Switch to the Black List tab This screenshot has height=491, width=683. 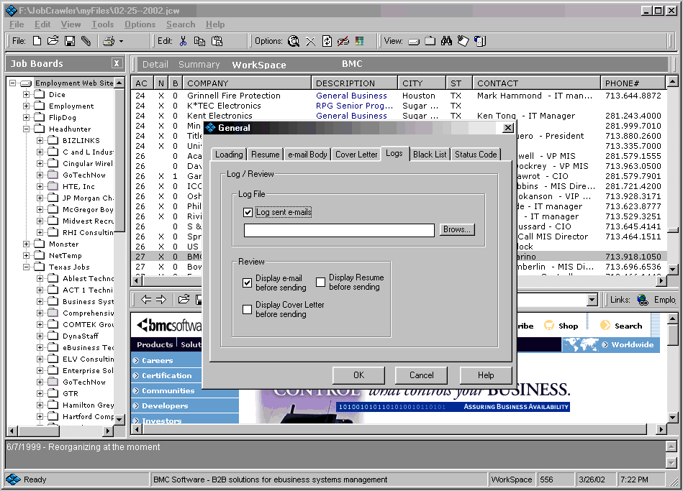point(429,155)
